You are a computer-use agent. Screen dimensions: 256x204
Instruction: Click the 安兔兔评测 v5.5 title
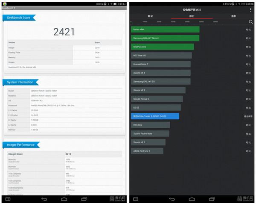click(x=192, y=10)
